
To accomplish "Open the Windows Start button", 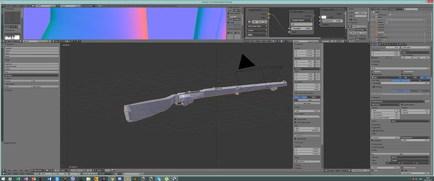I will tap(3, 179).
